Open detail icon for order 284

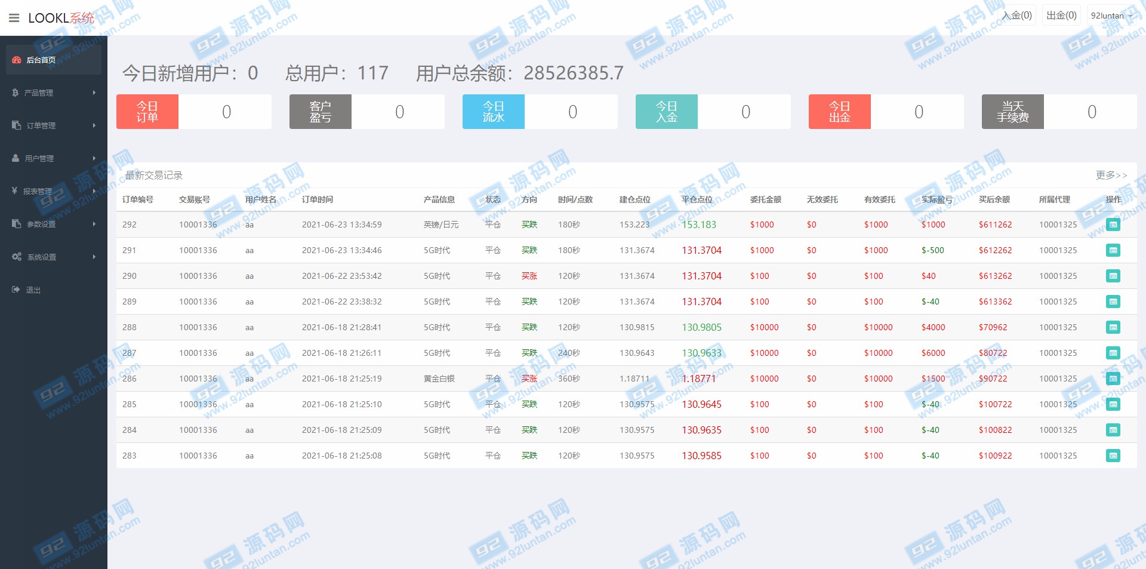pos(1113,430)
